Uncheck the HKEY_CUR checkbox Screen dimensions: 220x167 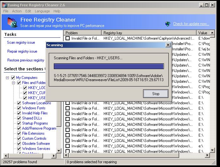pyautogui.click(x=25, y=93)
